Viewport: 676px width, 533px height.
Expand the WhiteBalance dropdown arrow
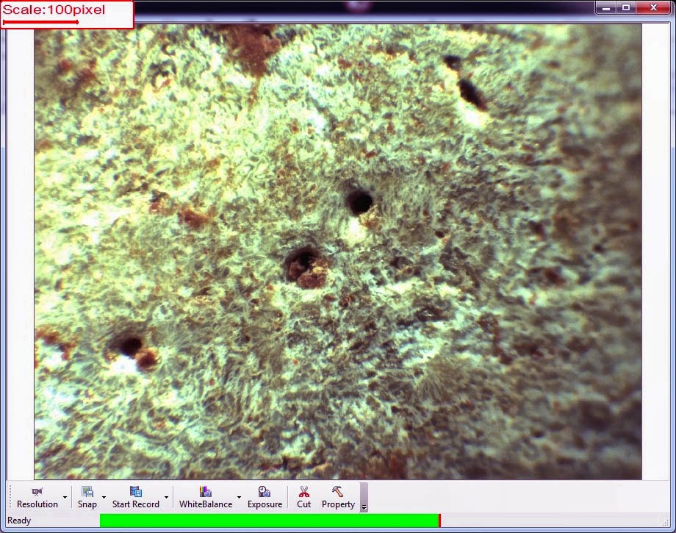tap(240, 497)
